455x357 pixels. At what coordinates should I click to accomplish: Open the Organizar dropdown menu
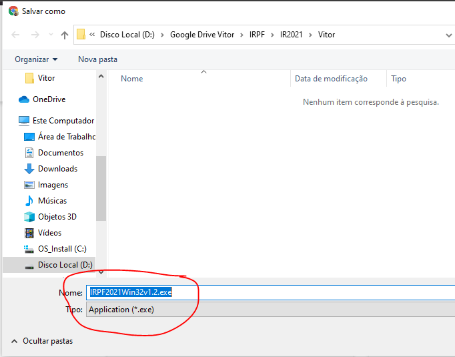[x=36, y=59]
